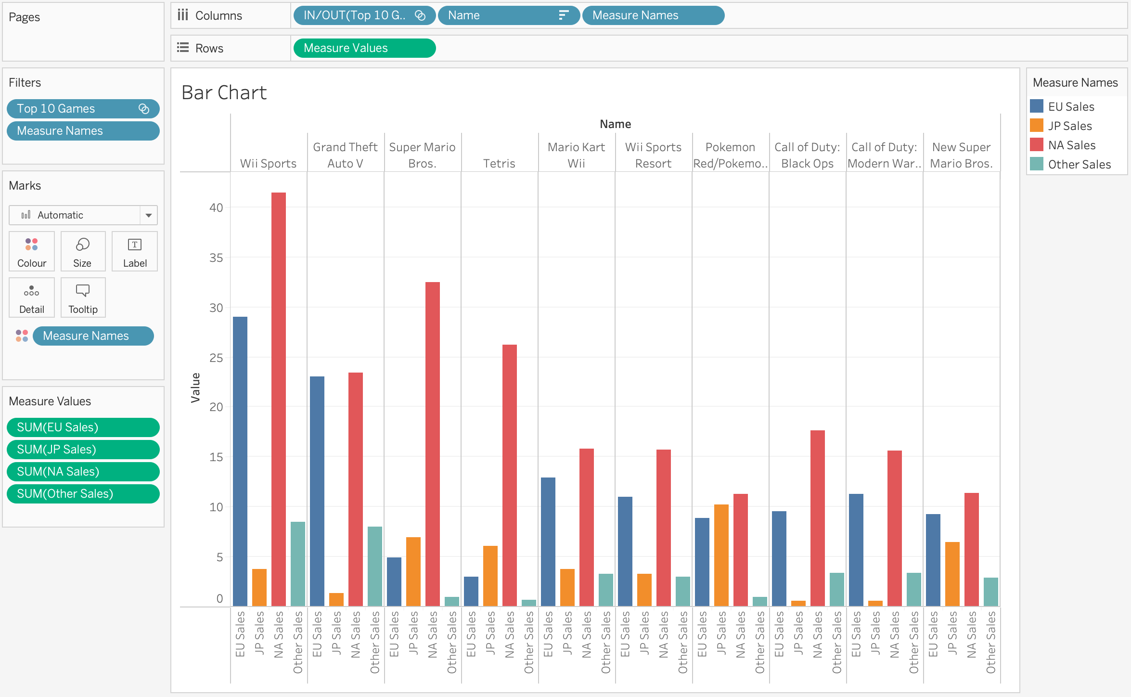Screen dimensions: 1131x697
Task: Click the Super Mario Bros. column header
Action: pyautogui.click(x=423, y=155)
